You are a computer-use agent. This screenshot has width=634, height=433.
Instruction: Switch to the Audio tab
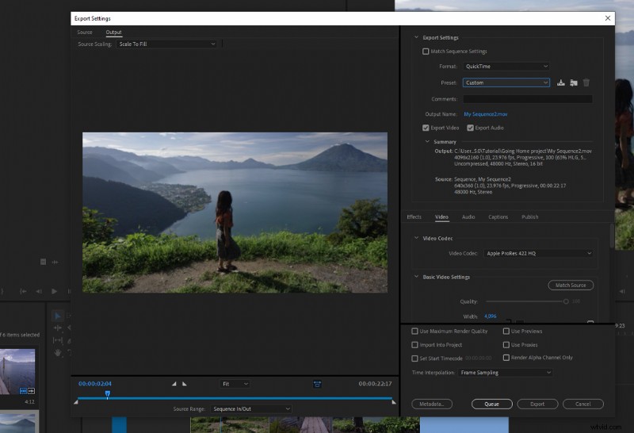coord(468,217)
